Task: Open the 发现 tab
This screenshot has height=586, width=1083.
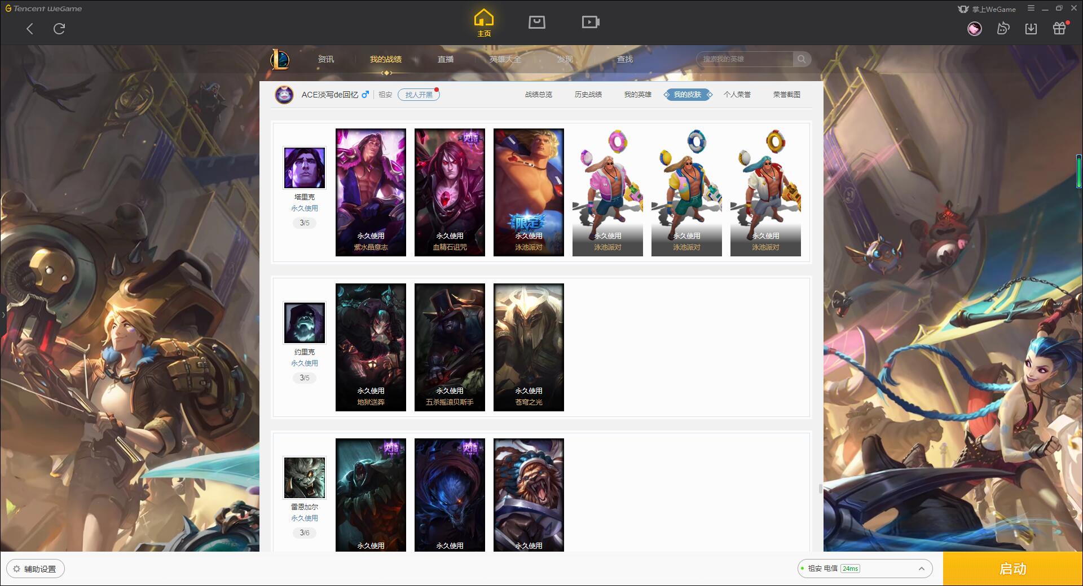Action: (x=565, y=59)
